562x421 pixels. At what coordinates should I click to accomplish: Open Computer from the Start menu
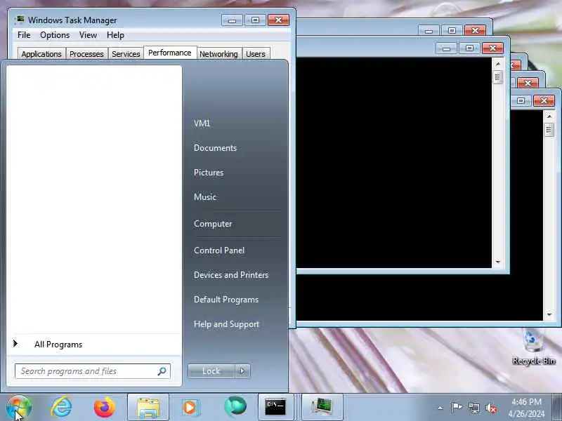213,224
